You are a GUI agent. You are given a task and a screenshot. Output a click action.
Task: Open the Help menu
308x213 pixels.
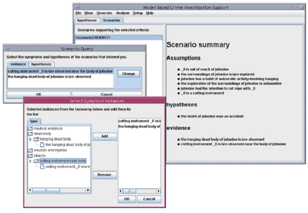[150, 13]
